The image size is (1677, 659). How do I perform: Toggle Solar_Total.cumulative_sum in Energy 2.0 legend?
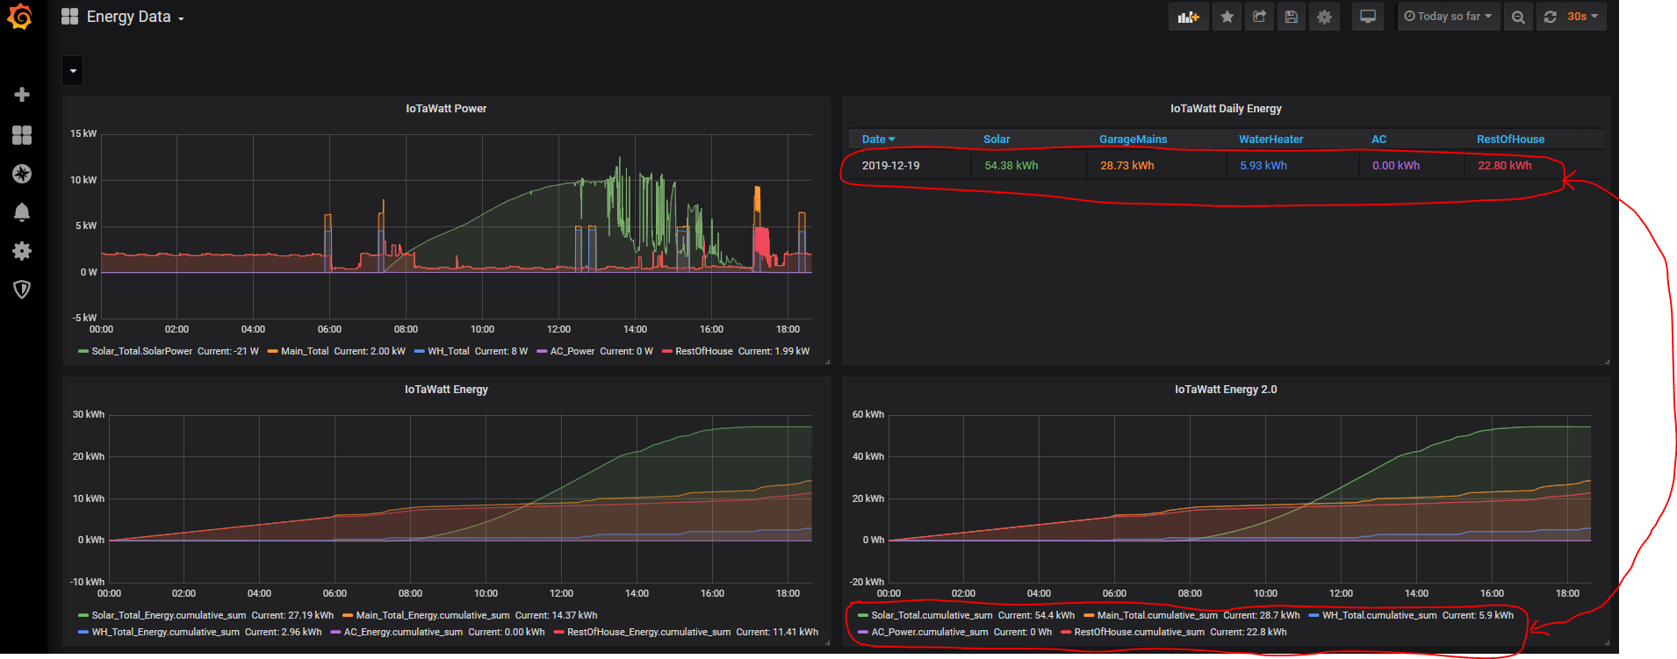(932, 616)
